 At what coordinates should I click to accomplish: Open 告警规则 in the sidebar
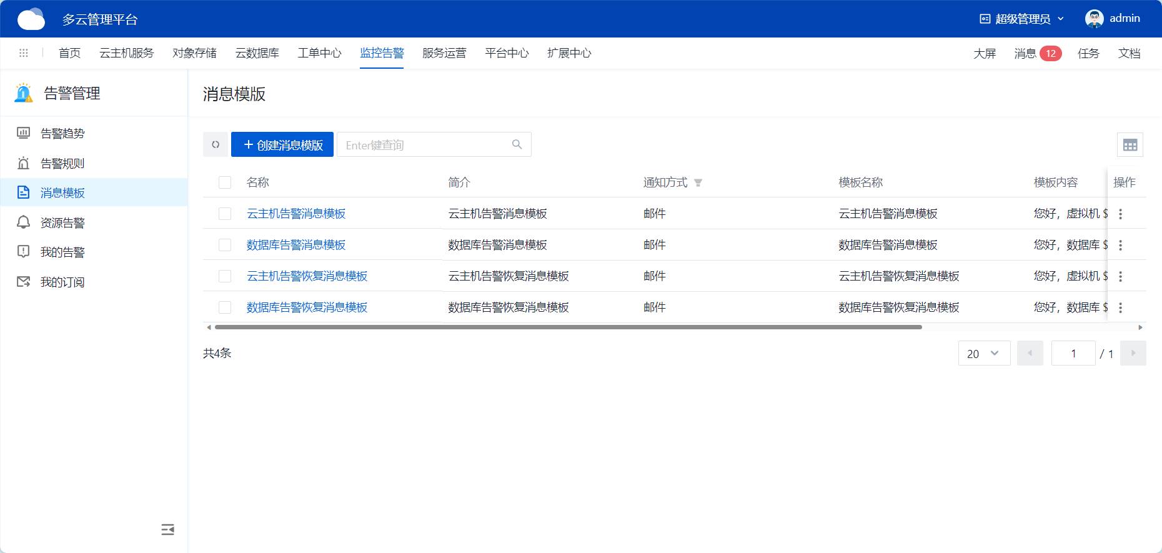click(62, 164)
